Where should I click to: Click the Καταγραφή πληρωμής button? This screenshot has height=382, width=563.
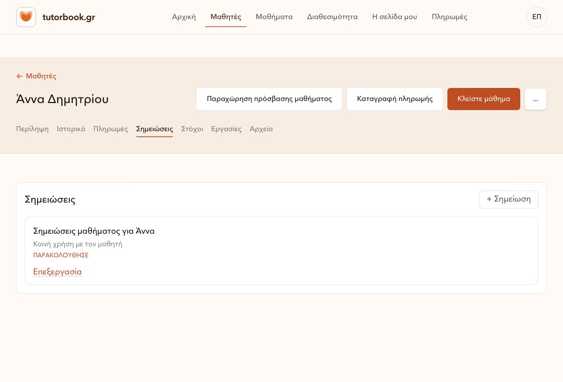pos(395,99)
